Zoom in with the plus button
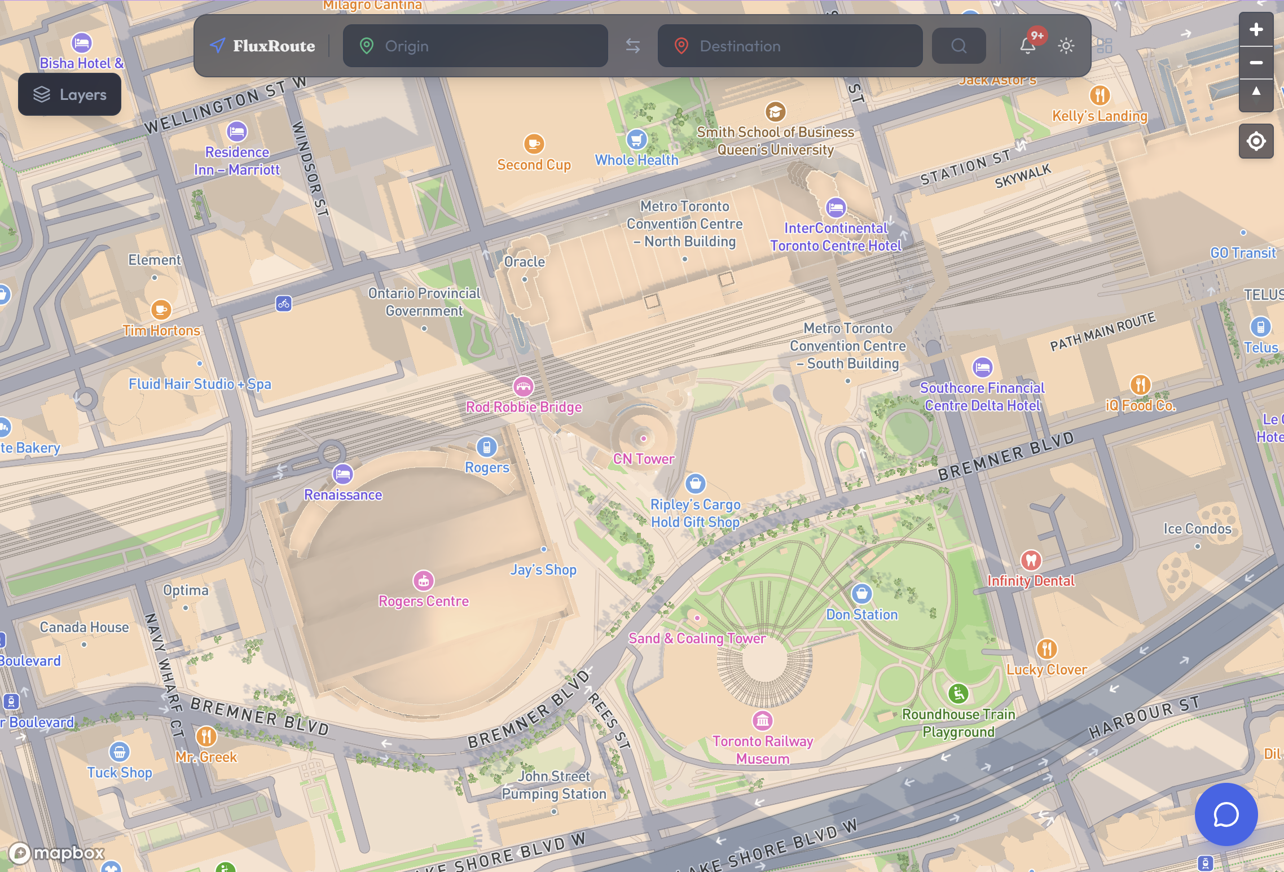The height and width of the screenshot is (872, 1284). (1256, 30)
